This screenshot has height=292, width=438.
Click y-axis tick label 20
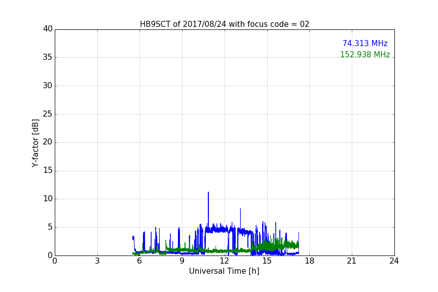48,142
